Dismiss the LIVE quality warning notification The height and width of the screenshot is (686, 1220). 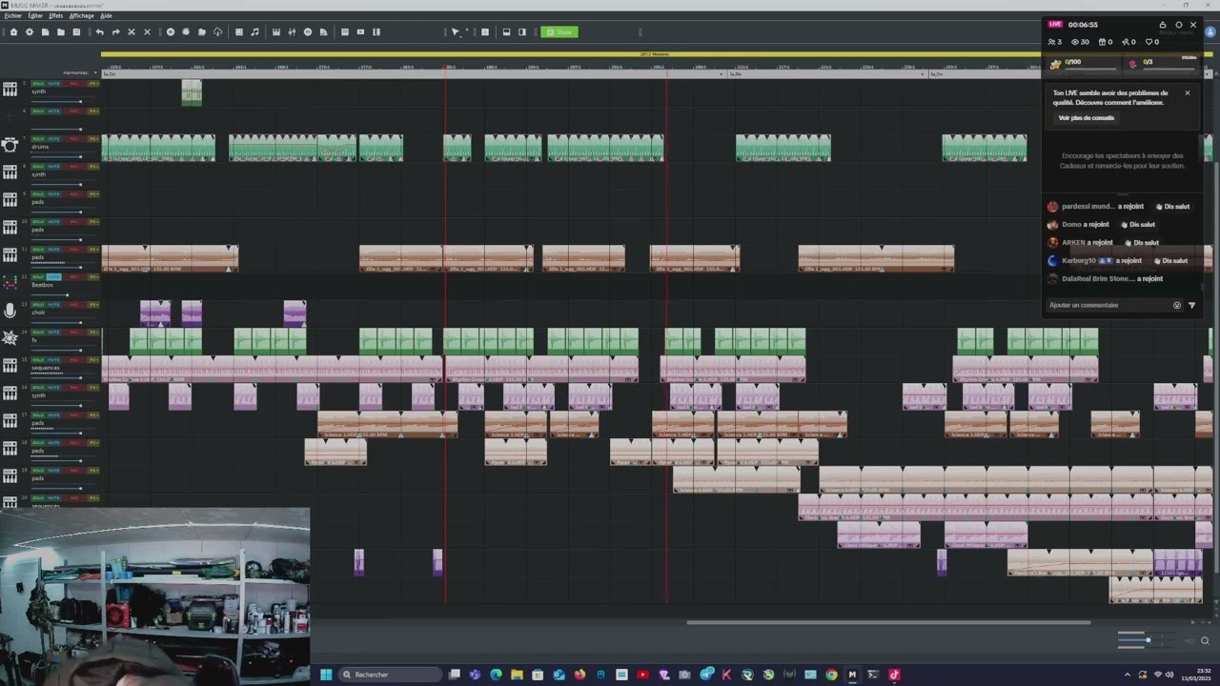[x=1188, y=92]
